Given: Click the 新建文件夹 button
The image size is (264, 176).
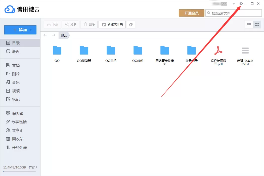Looking at the screenshot, I should point(112,25).
